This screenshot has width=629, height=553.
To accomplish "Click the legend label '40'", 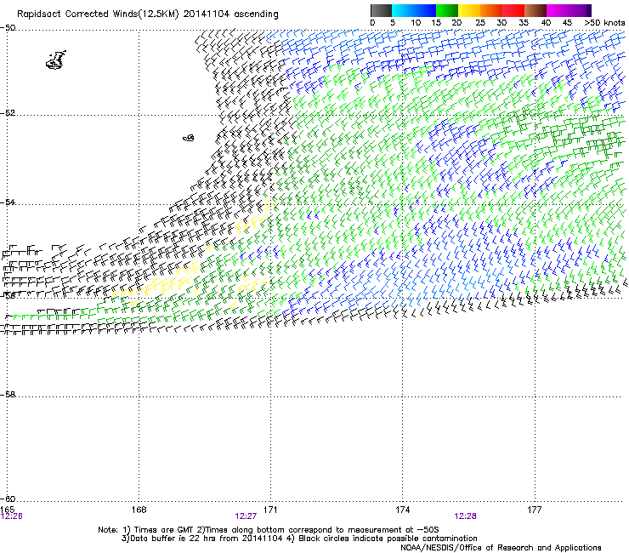I will (546, 23).
